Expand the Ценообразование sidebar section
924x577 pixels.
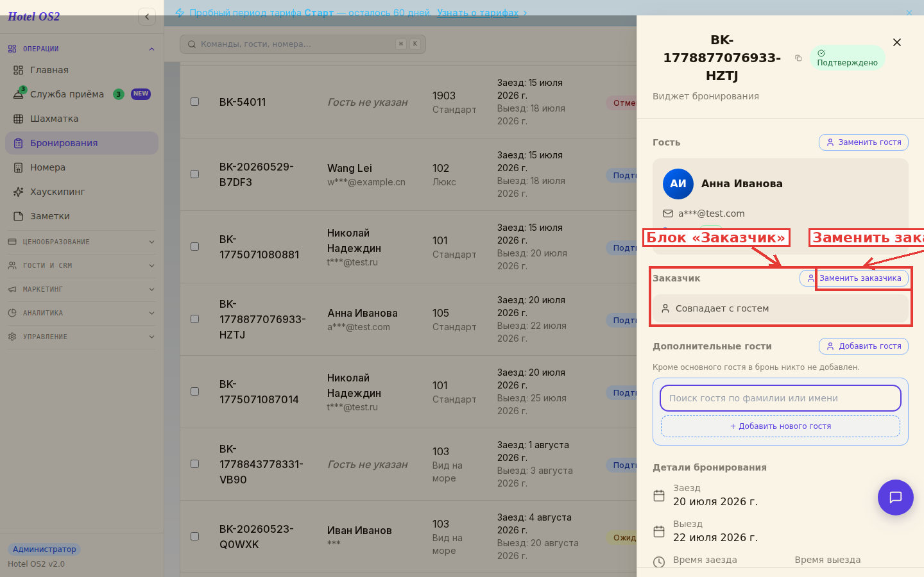point(81,242)
